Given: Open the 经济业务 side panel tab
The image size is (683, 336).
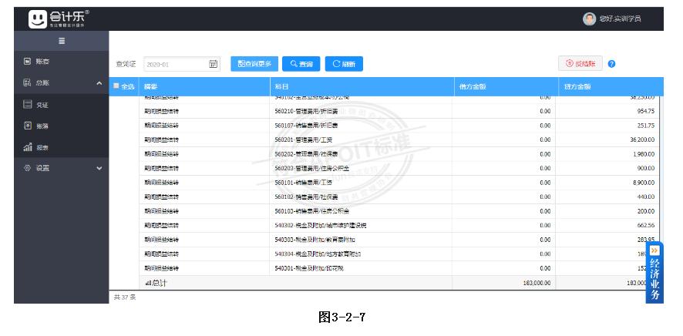Looking at the screenshot, I should 654,273.
